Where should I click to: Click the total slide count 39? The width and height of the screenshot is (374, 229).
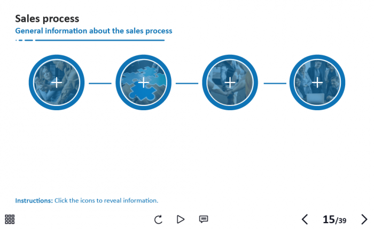[342, 220]
